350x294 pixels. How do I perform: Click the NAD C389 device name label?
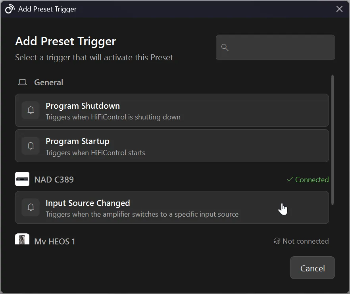pyautogui.click(x=54, y=179)
